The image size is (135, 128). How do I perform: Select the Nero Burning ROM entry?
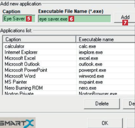69,88
